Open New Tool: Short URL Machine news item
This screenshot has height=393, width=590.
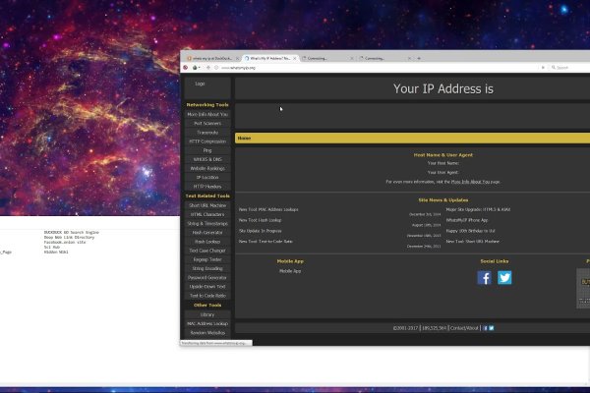[x=473, y=242]
